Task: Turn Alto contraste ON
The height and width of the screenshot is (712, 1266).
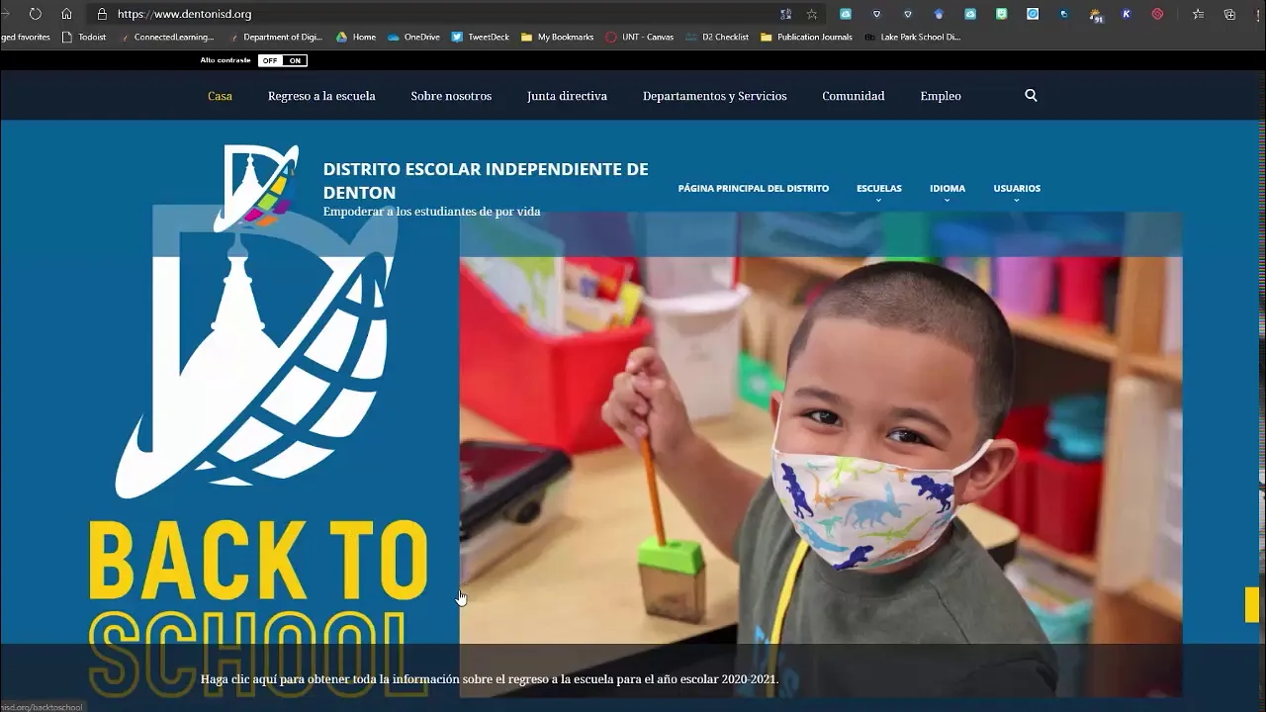Action: (x=295, y=60)
